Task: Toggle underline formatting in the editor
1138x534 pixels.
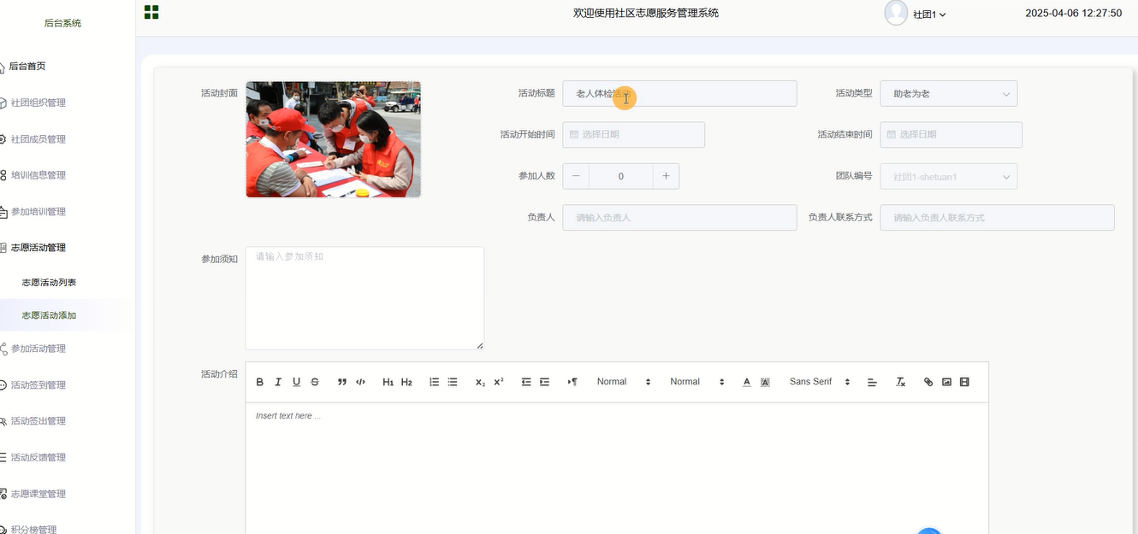Action: point(296,382)
